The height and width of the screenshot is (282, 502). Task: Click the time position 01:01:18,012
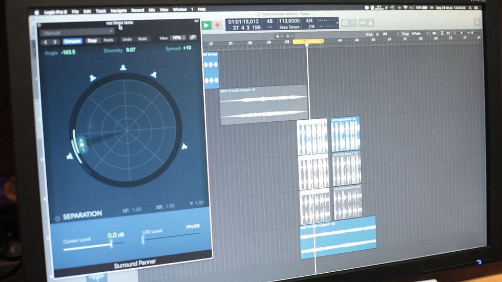[243, 21]
